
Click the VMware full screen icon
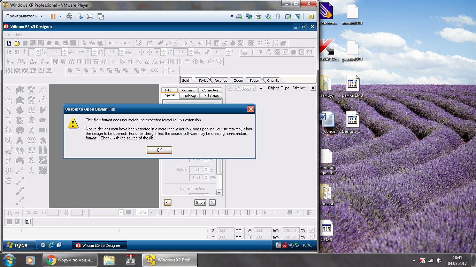(x=90, y=16)
